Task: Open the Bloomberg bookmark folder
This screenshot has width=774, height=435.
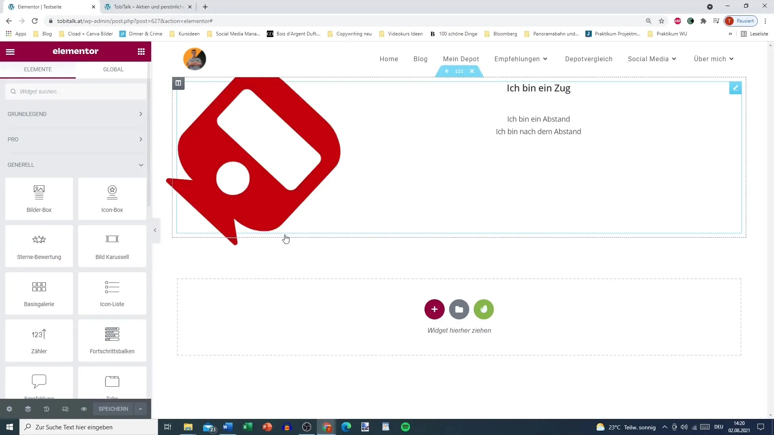Action: click(501, 34)
